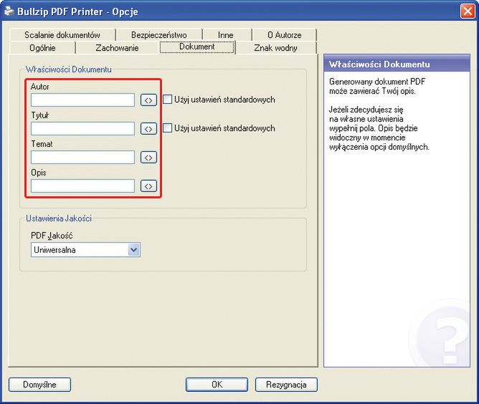Enable standard settings checkbox for Autor
Screen dimensions: 479x404
[167, 100]
